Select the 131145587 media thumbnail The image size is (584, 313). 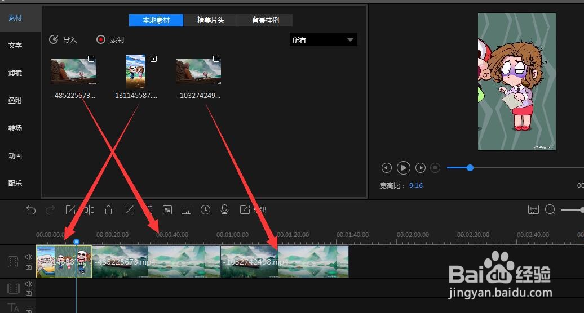tap(135, 71)
